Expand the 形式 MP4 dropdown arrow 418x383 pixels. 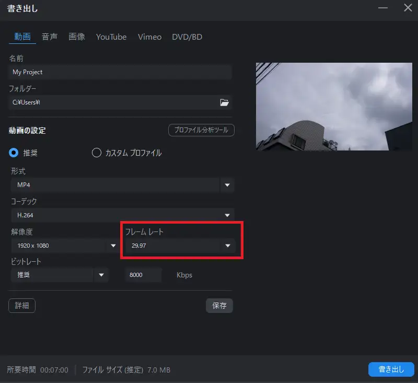pyautogui.click(x=227, y=185)
